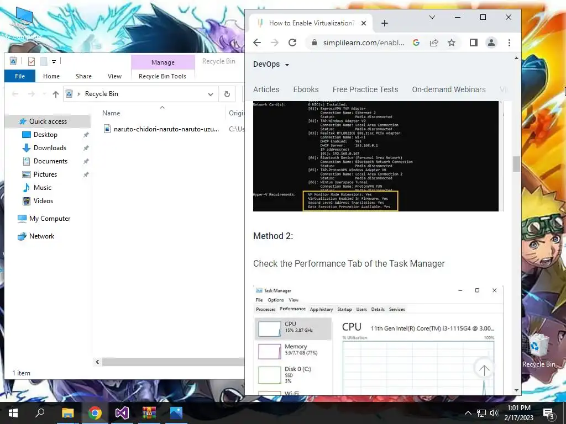The width and height of the screenshot is (566, 424).
Task: Open the File menu in File Explorer
Action: click(x=20, y=76)
